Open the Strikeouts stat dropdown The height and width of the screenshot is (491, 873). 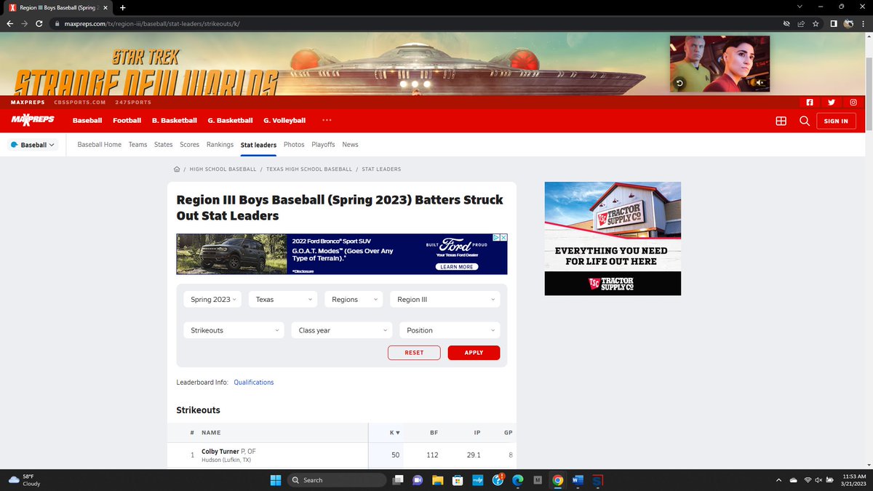(233, 330)
